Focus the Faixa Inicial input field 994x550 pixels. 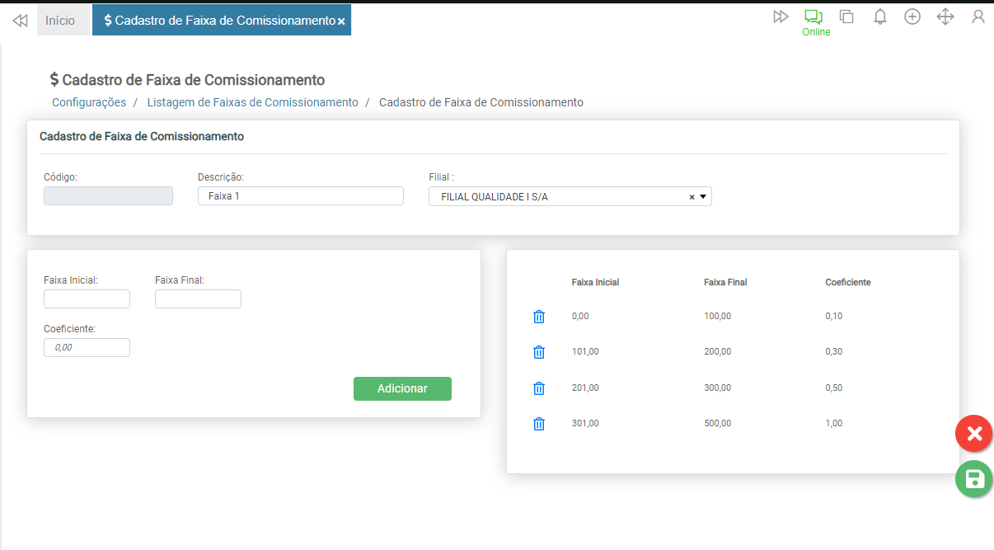click(x=87, y=299)
